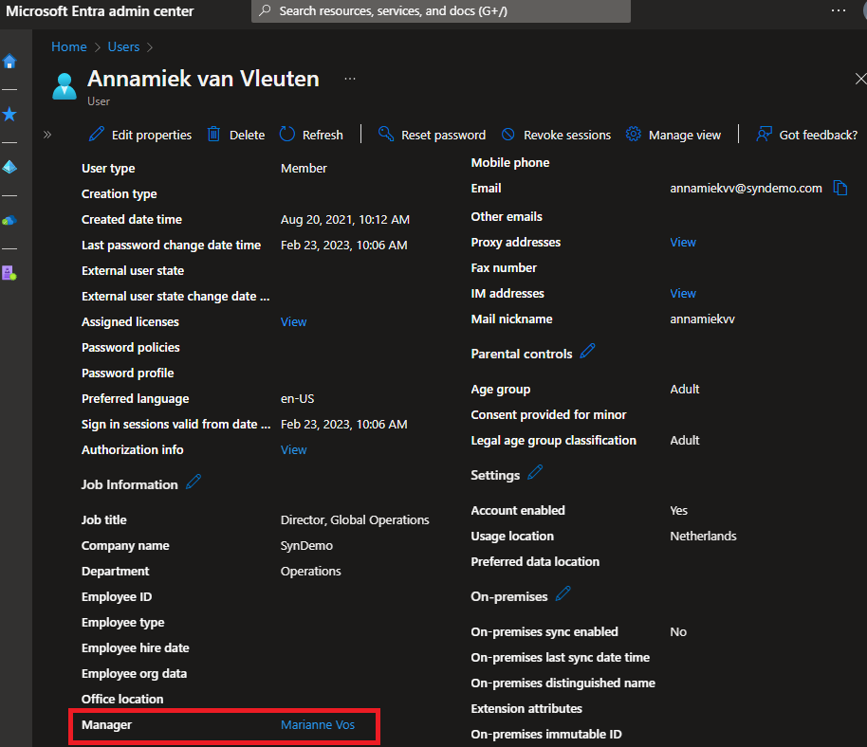Edit On-premises details with the pencil icon
This screenshot has height=747, width=867.
(x=563, y=595)
